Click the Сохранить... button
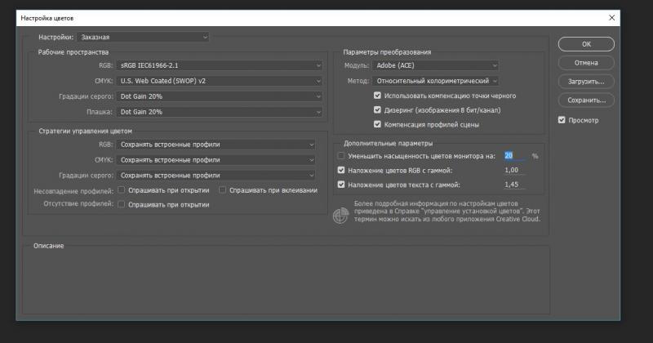 586,100
